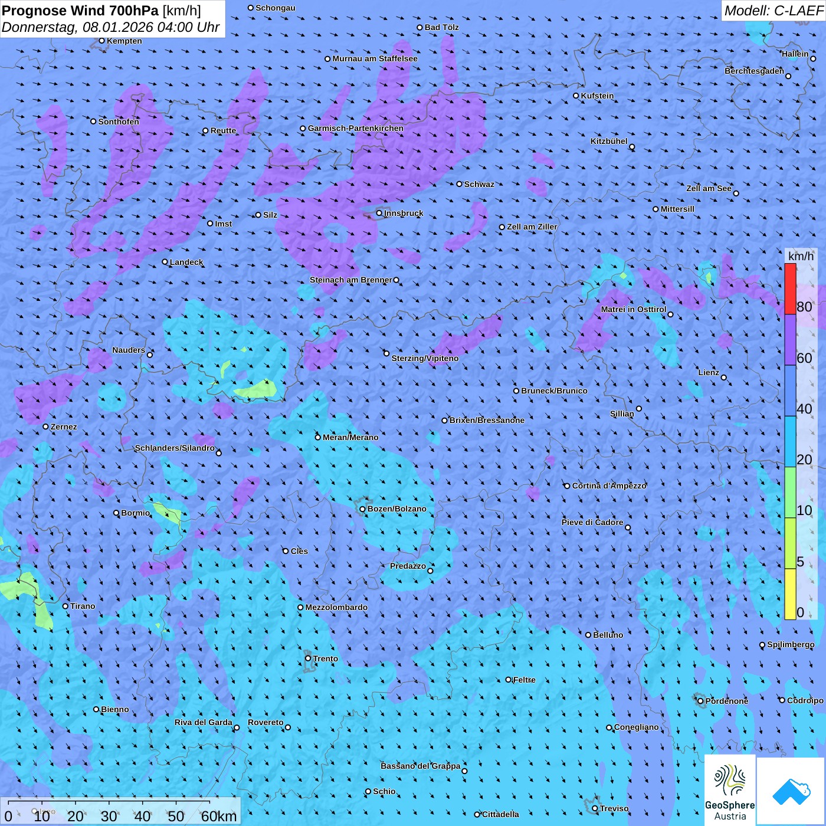Click the Kufstein city marker
Image resolution: width=826 pixels, height=826 pixels.
click(x=576, y=96)
